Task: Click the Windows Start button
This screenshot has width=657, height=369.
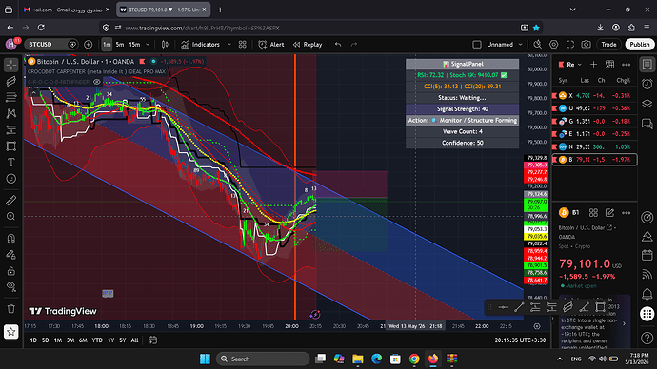Action: click(x=205, y=359)
